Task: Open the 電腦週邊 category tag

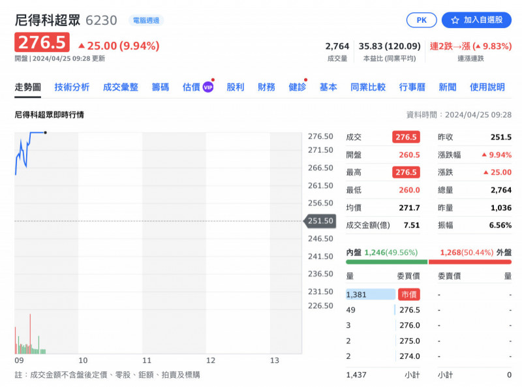Action: point(146,20)
